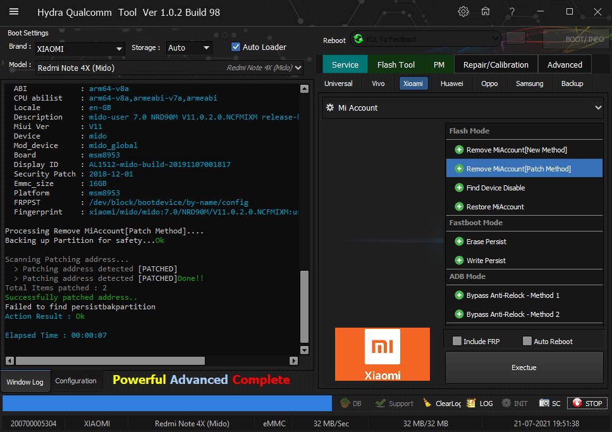The image size is (612, 432).
Task: Select the Samsung sub-tab
Action: tap(529, 83)
